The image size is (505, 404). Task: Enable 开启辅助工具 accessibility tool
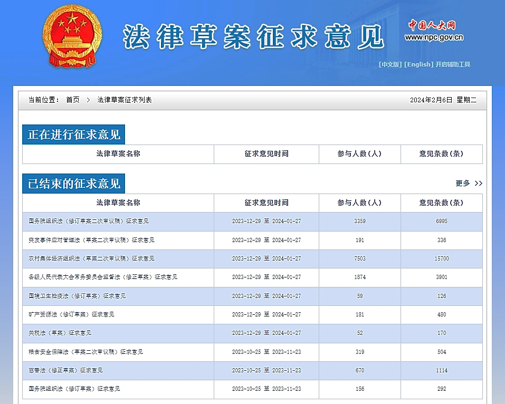453,64
